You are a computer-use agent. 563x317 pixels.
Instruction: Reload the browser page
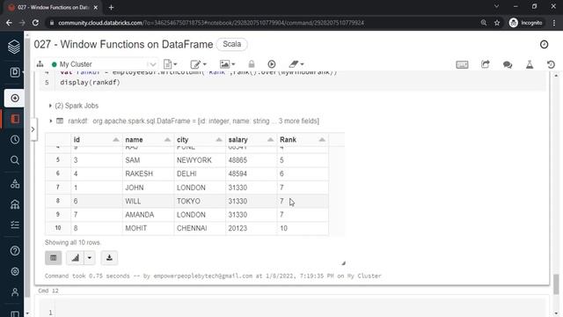[35, 23]
